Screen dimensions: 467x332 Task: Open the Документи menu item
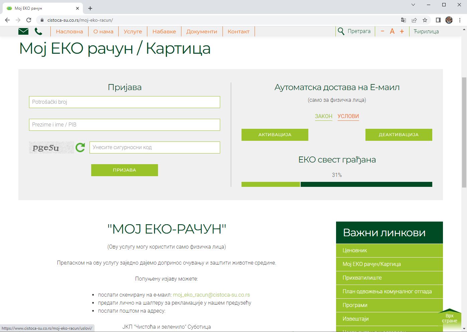tap(202, 31)
